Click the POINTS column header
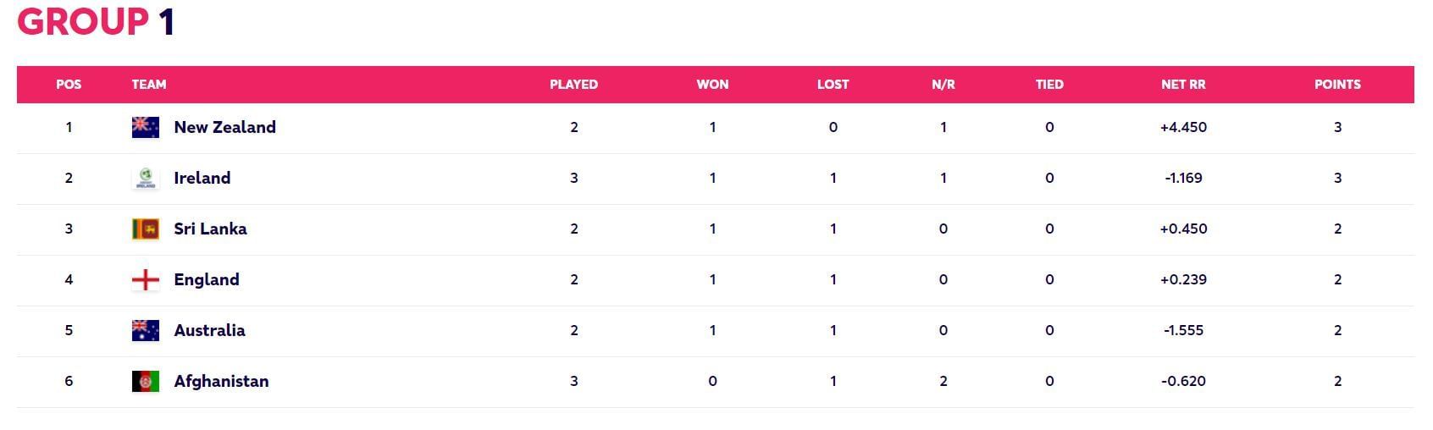 pos(1337,85)
